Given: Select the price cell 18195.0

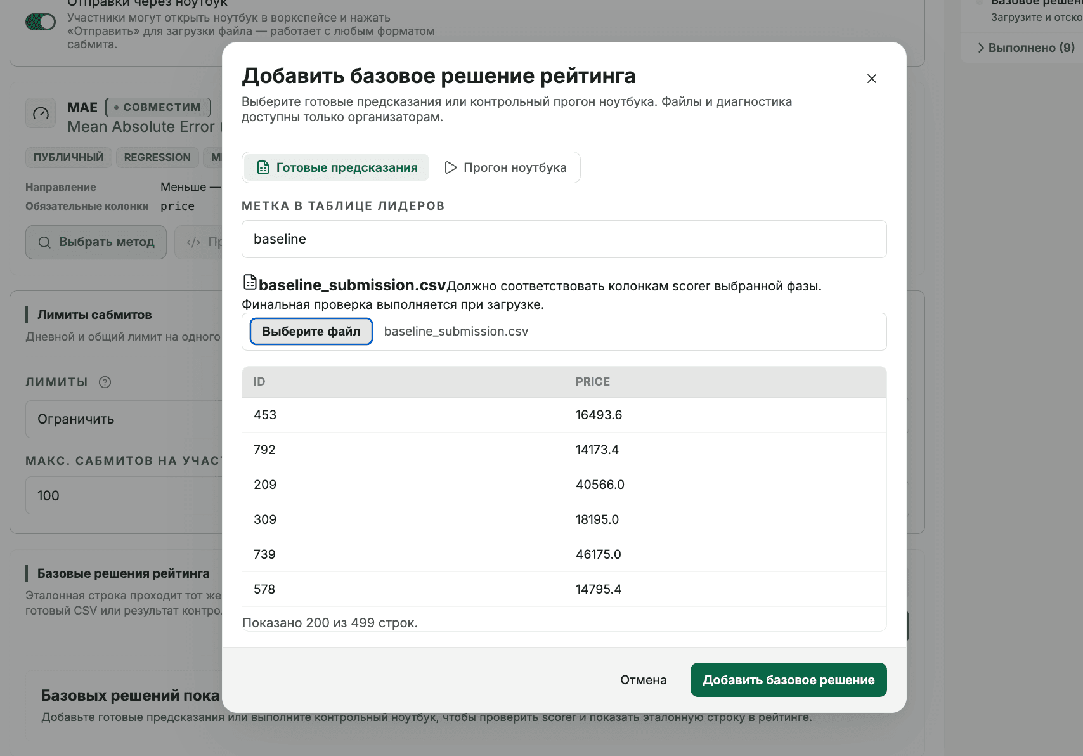Looking at the screenshot, I should (597, 519).
